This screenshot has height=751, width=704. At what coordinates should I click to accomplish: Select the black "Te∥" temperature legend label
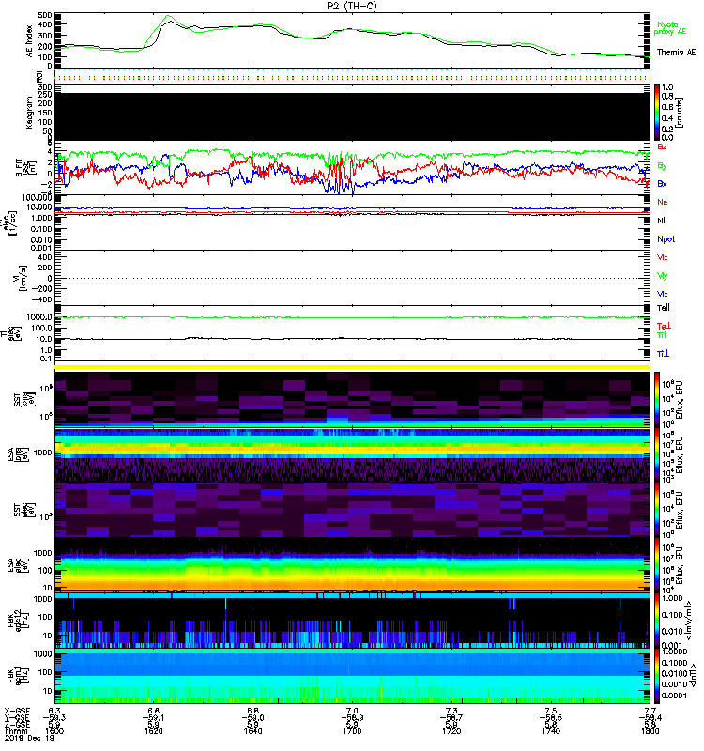pyautogui.click(x=663, y=308)
